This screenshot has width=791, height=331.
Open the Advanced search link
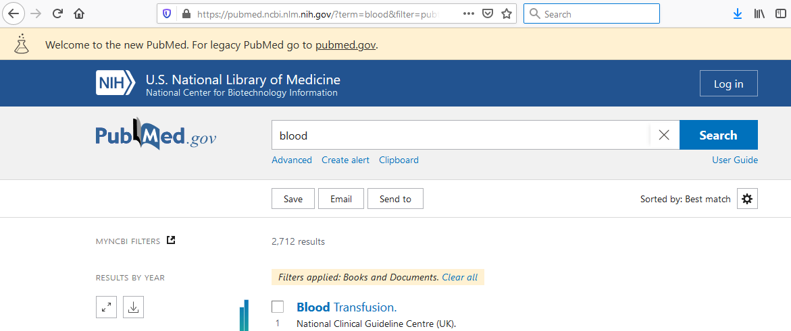coord(292,160)
